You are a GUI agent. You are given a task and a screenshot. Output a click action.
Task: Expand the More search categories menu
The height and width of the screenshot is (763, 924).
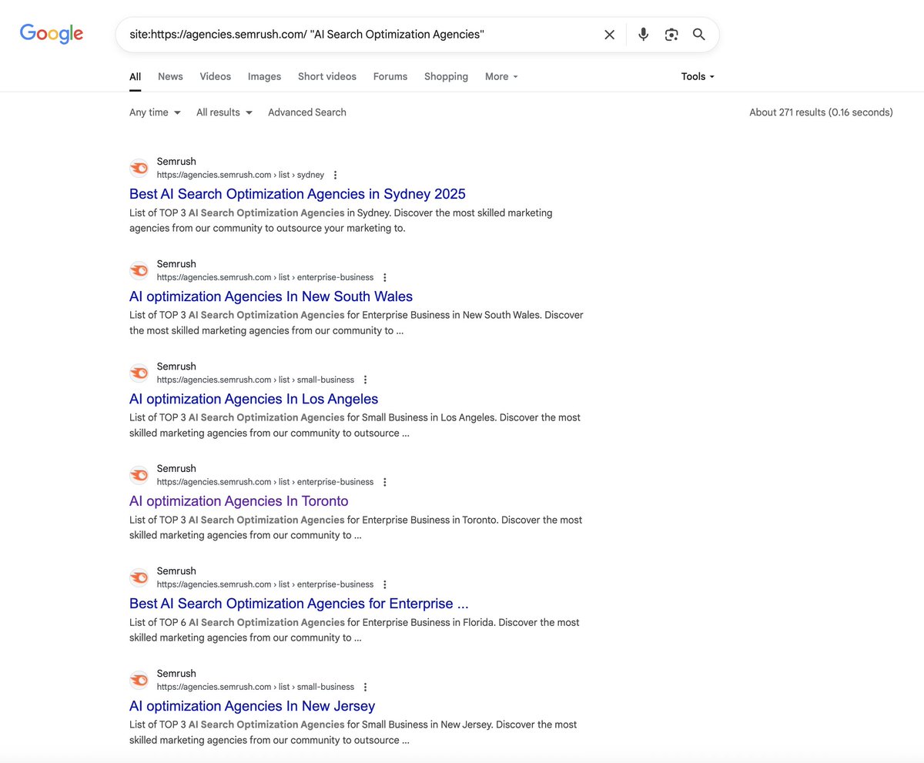tap(500, 76)
